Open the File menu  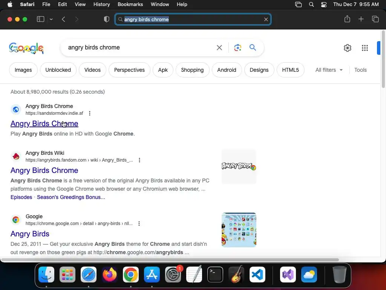point(46,5)
